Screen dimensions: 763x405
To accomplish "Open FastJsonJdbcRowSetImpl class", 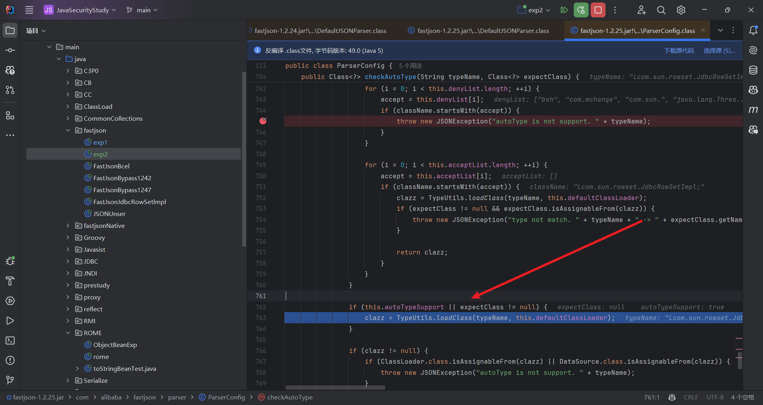I will [x=130, y=202].
